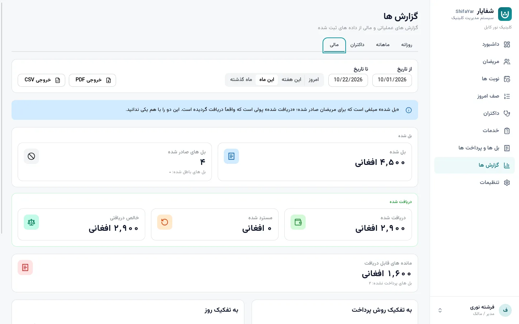This screenshot has height=324, width=519.
Task: Click the به تفکیک روز heading
Action: tap(221, 310)
